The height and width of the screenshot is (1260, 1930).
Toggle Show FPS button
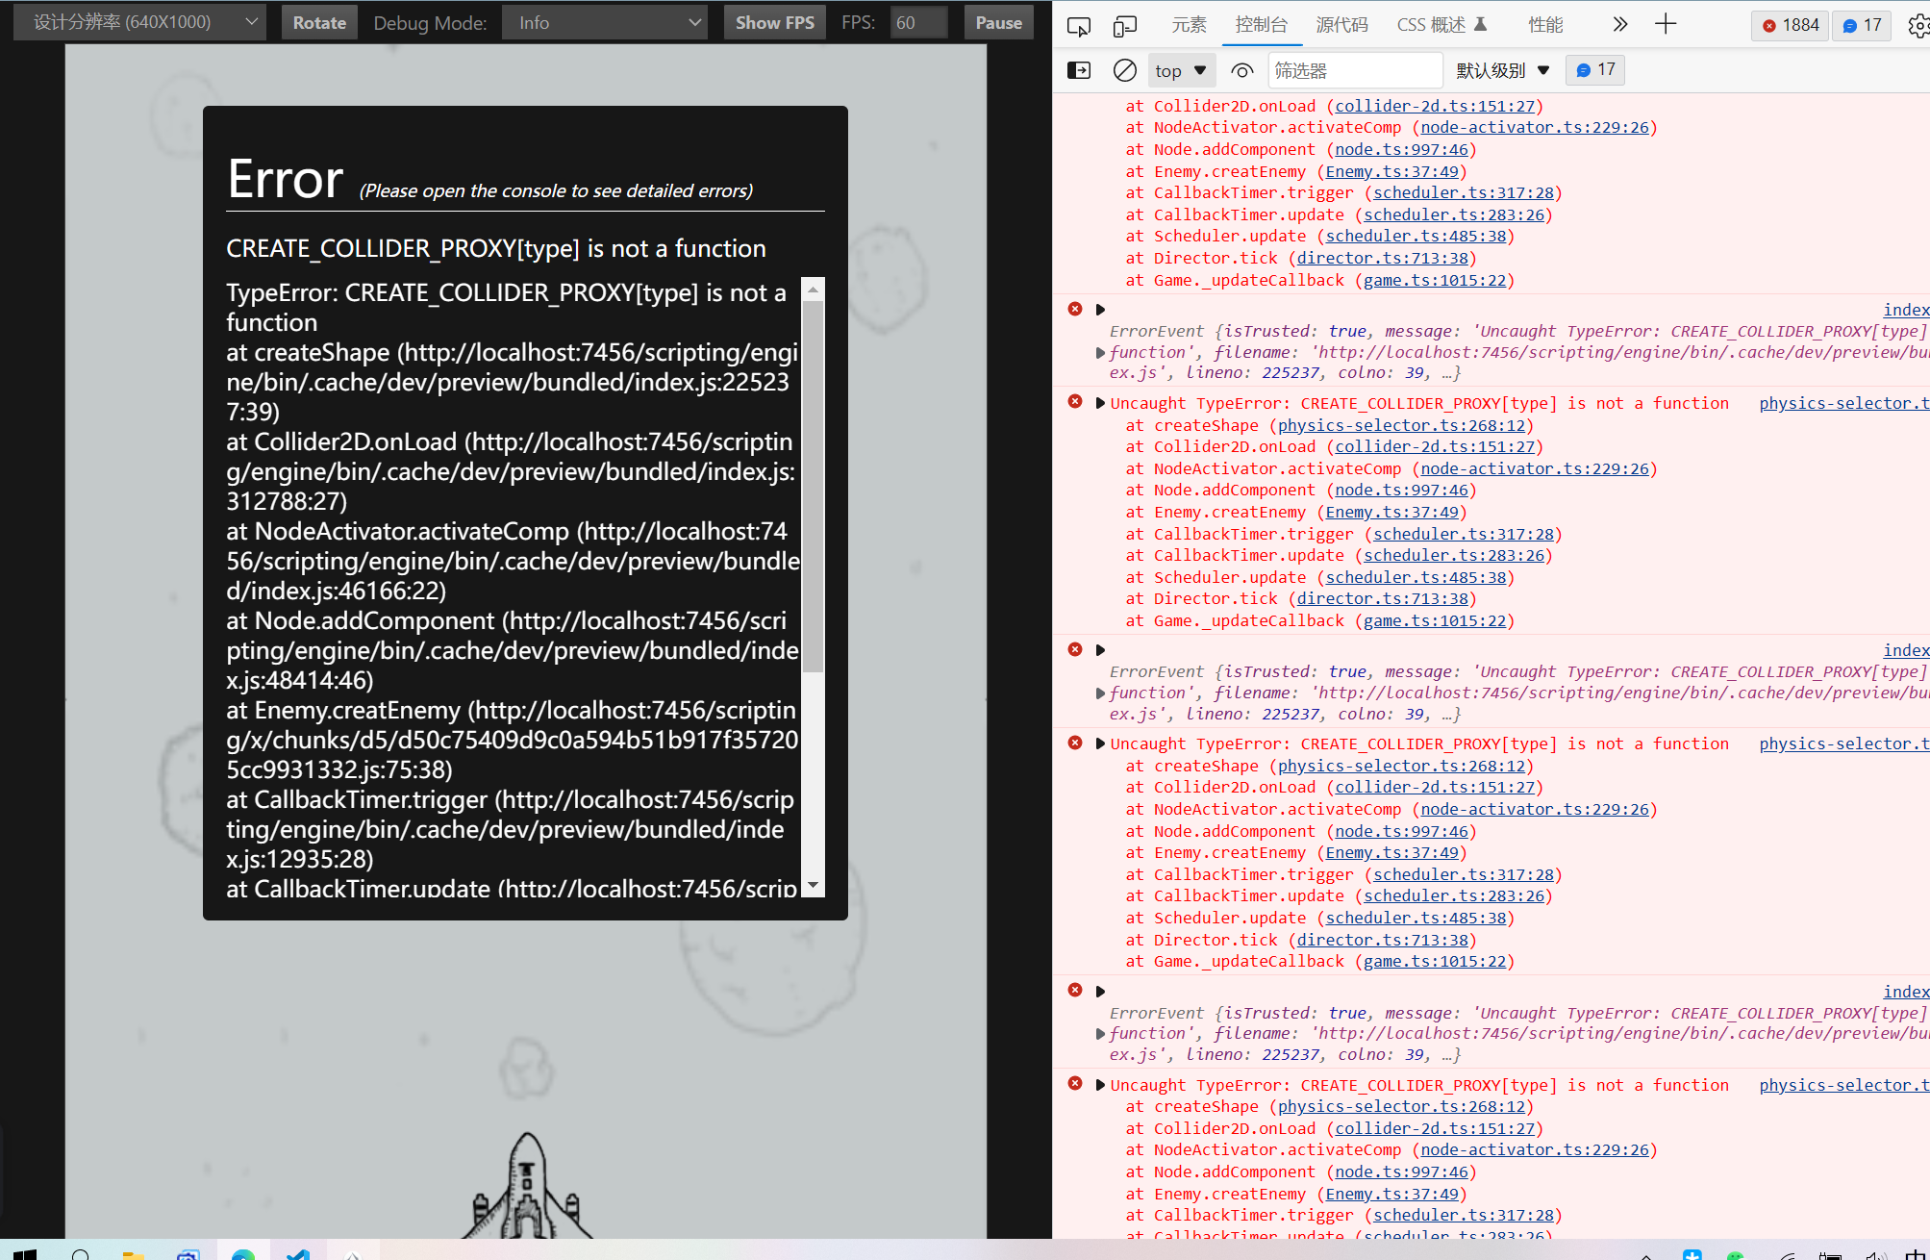point(774,22)
